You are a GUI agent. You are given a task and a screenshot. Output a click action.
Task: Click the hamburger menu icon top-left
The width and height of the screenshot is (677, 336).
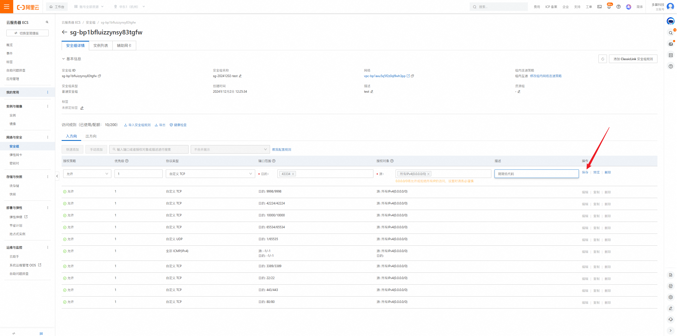click(7, 7)
